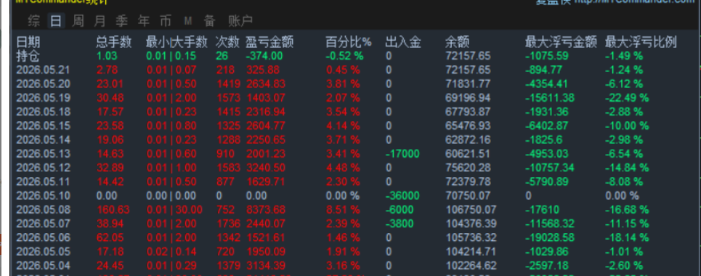
Task: Select the 2026.05.12 date row
Action: point(44,168)
